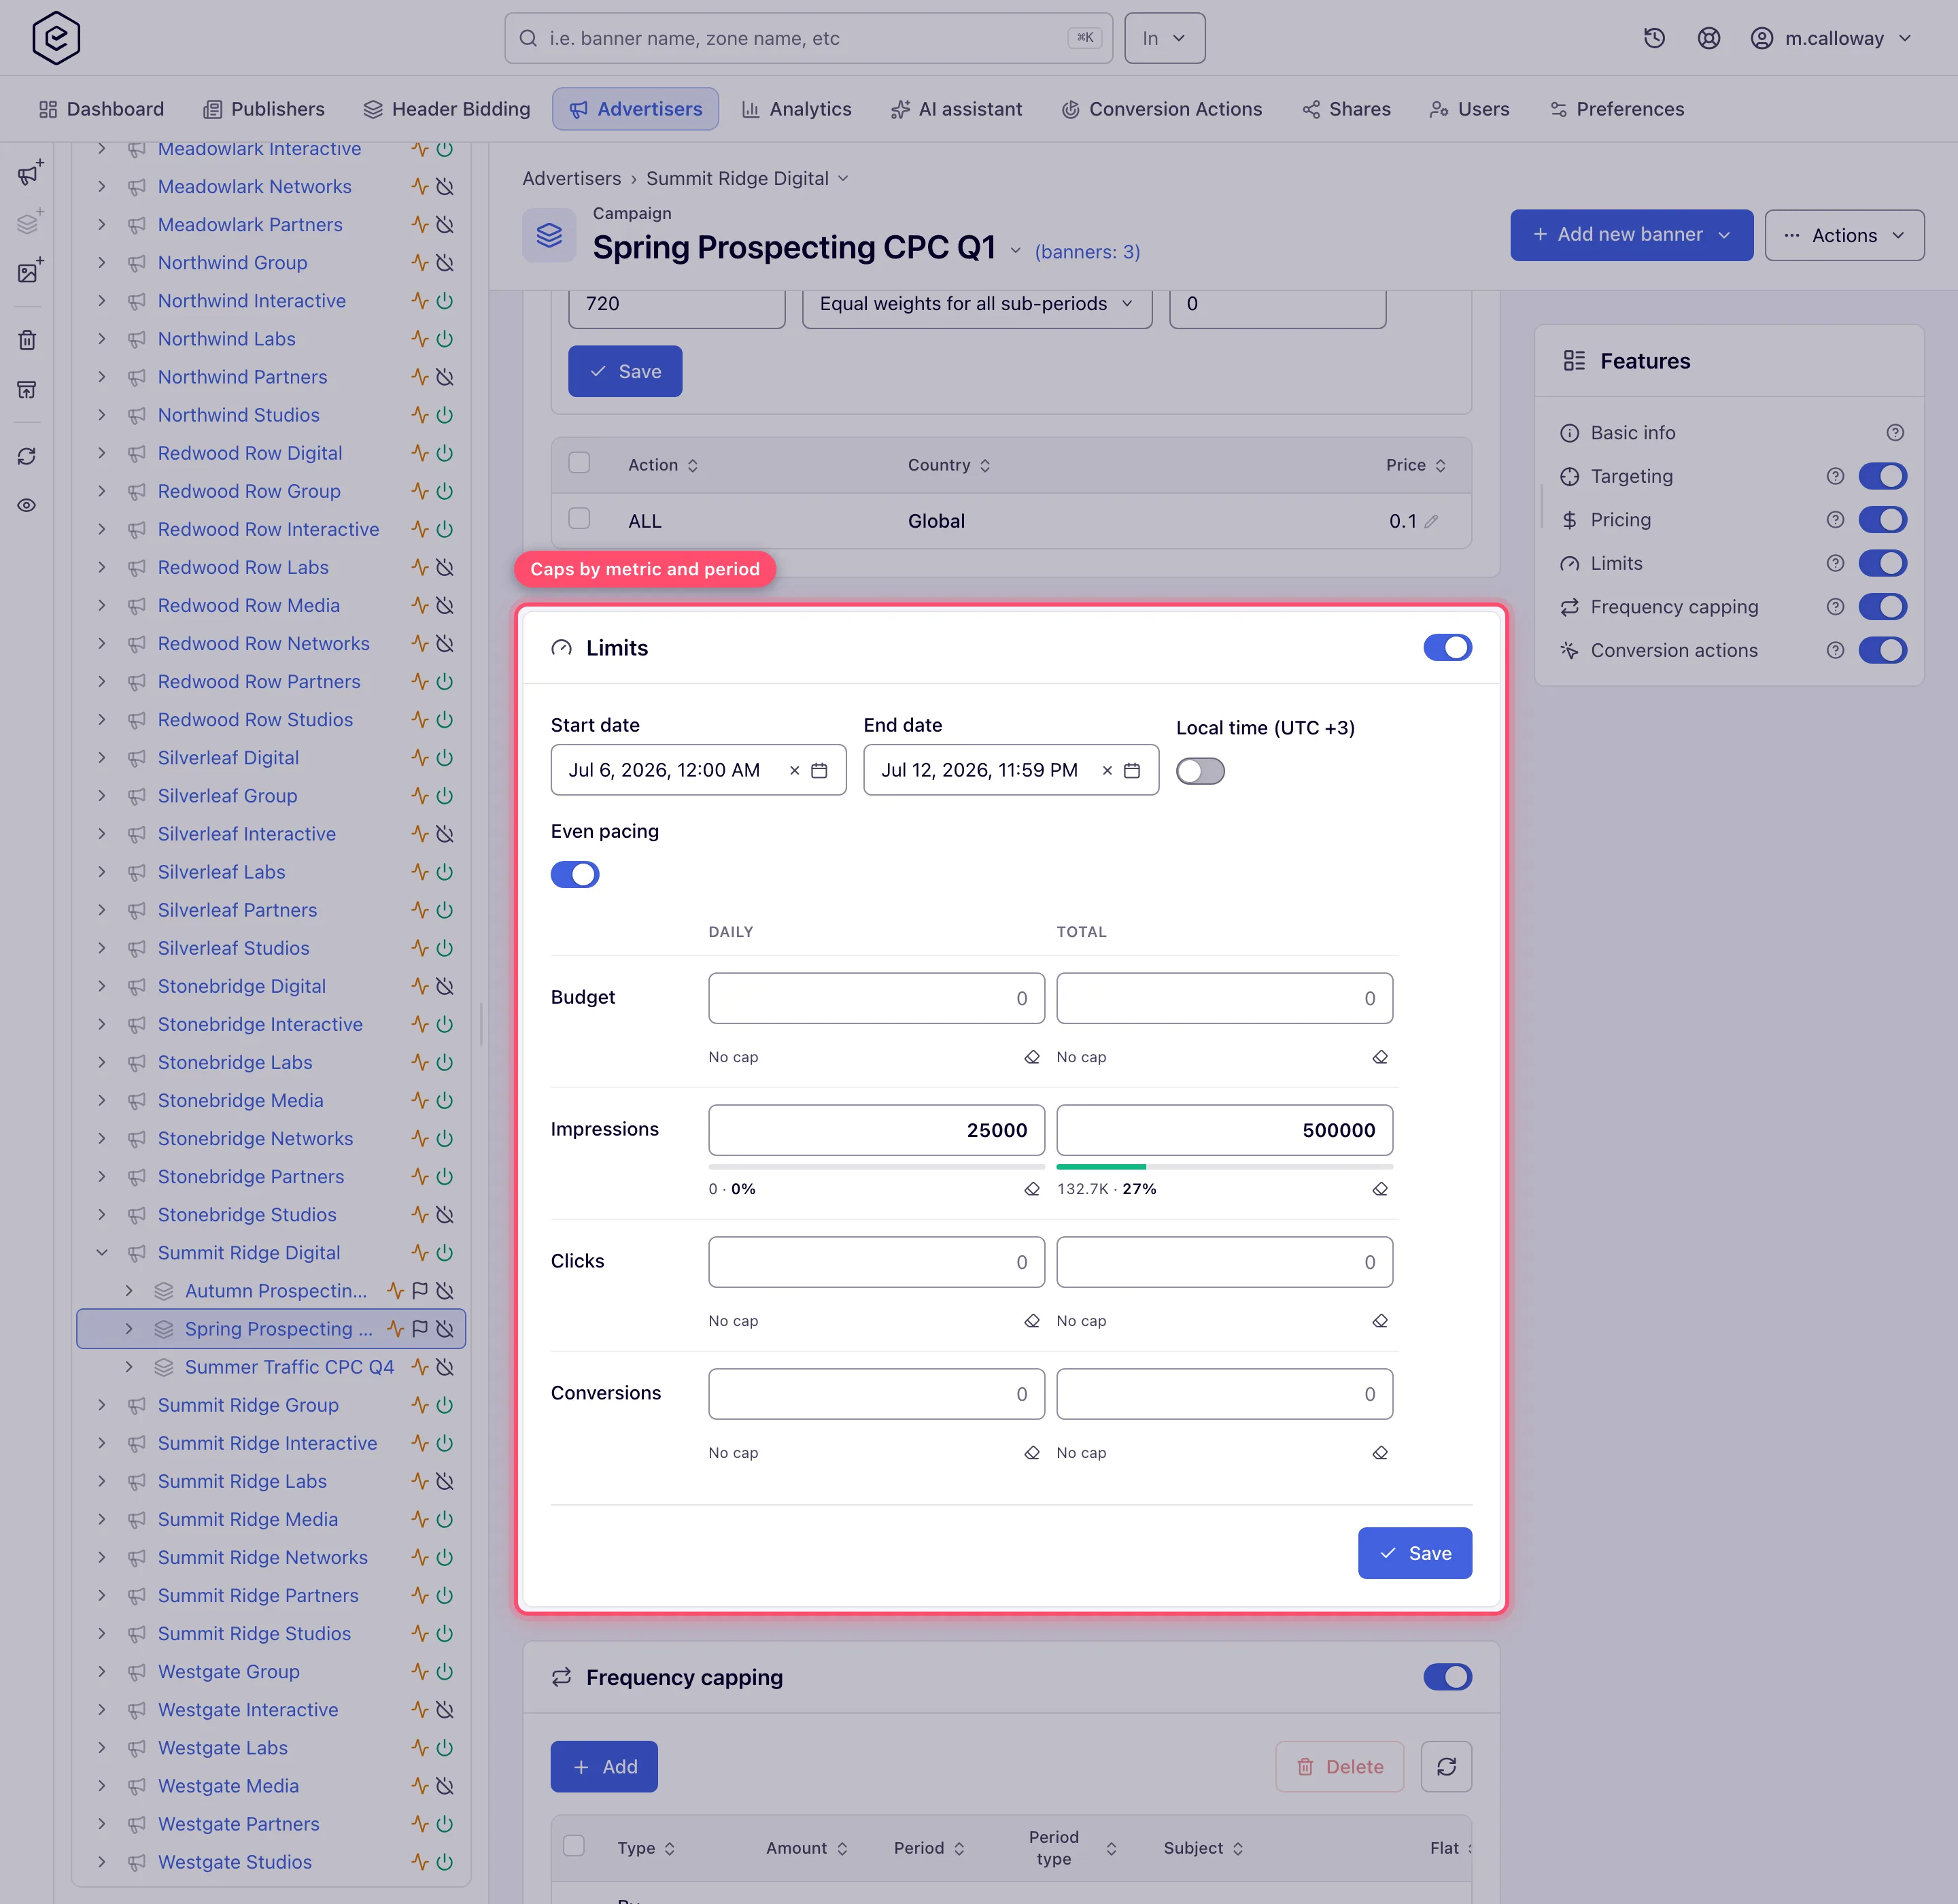
Task: Open the Actions dropdown button
Action: tap(1844, 235)
